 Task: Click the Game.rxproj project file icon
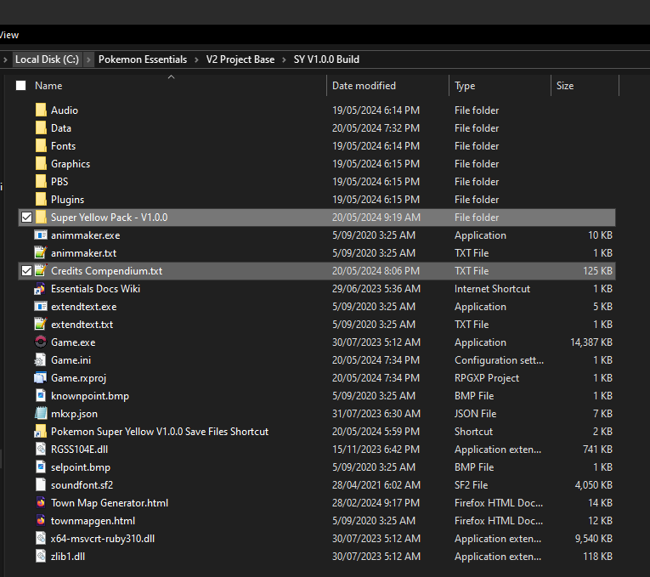41,378
